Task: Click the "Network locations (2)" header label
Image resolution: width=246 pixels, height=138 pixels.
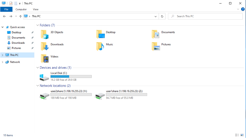Action: [x=55, y=86]
